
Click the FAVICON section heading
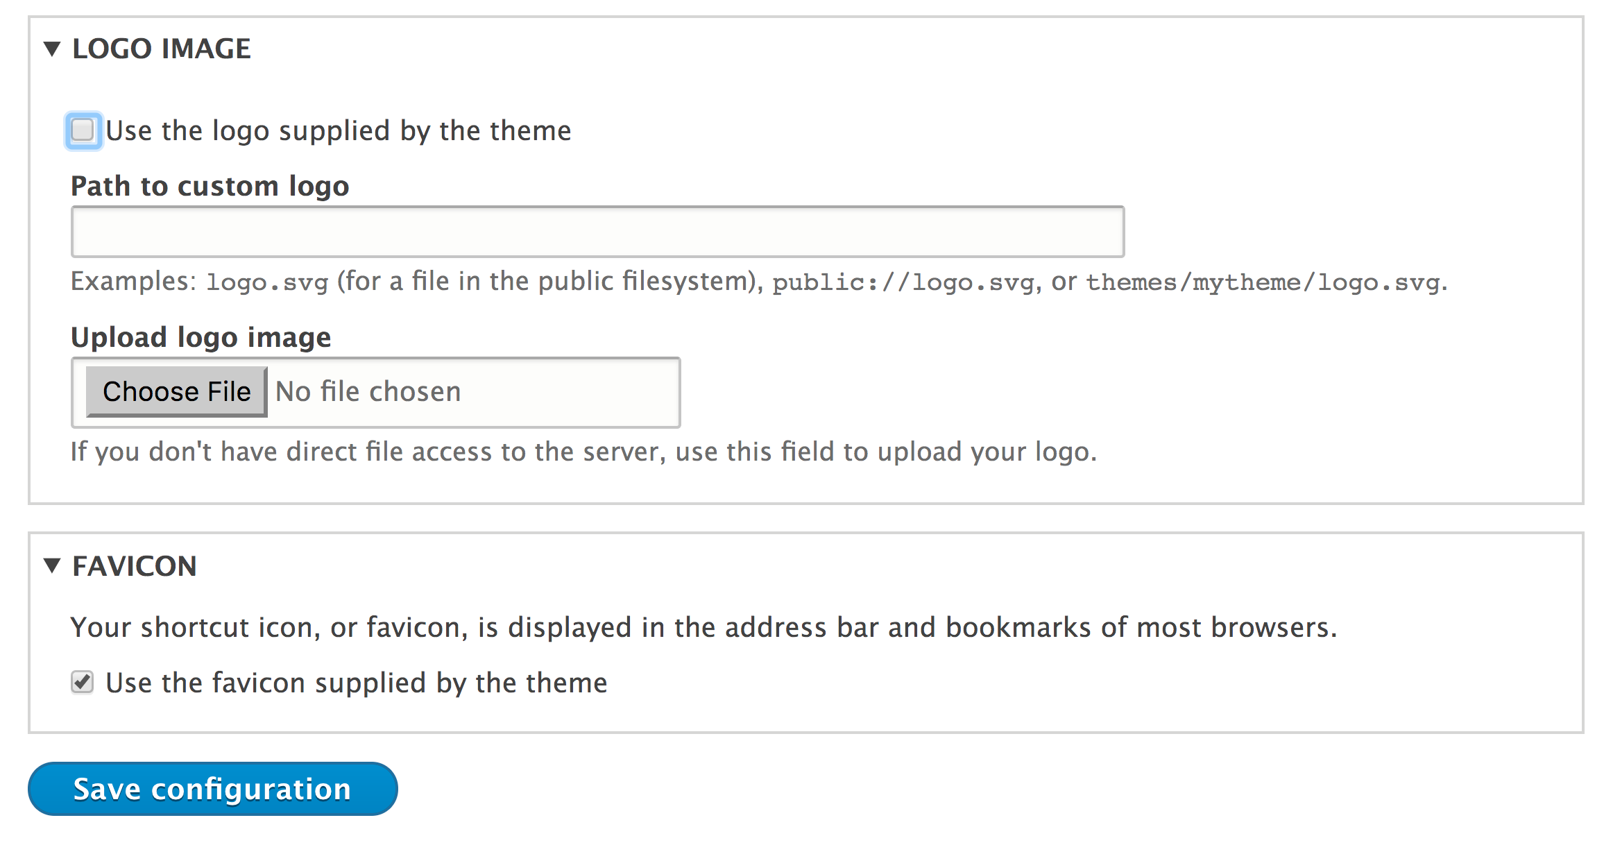[x=135, y=566]
